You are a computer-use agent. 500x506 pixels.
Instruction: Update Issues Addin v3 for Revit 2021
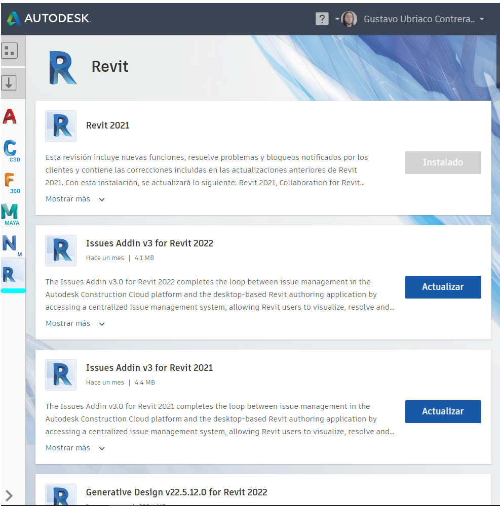tap(443, 411)
